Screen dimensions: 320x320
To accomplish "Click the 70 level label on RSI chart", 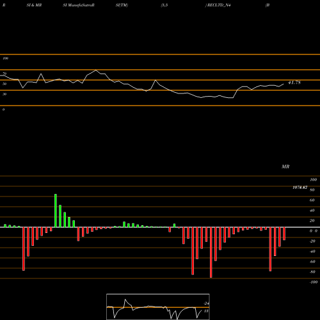I will (x=4, y=74).
